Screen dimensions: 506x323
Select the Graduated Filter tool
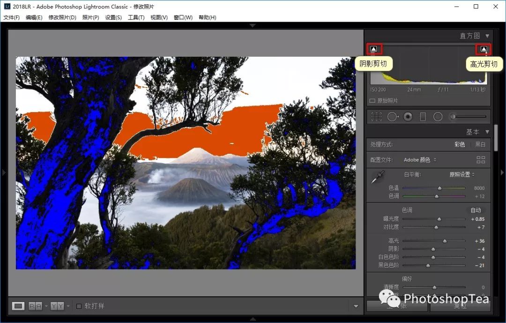(x=423, y=117)
